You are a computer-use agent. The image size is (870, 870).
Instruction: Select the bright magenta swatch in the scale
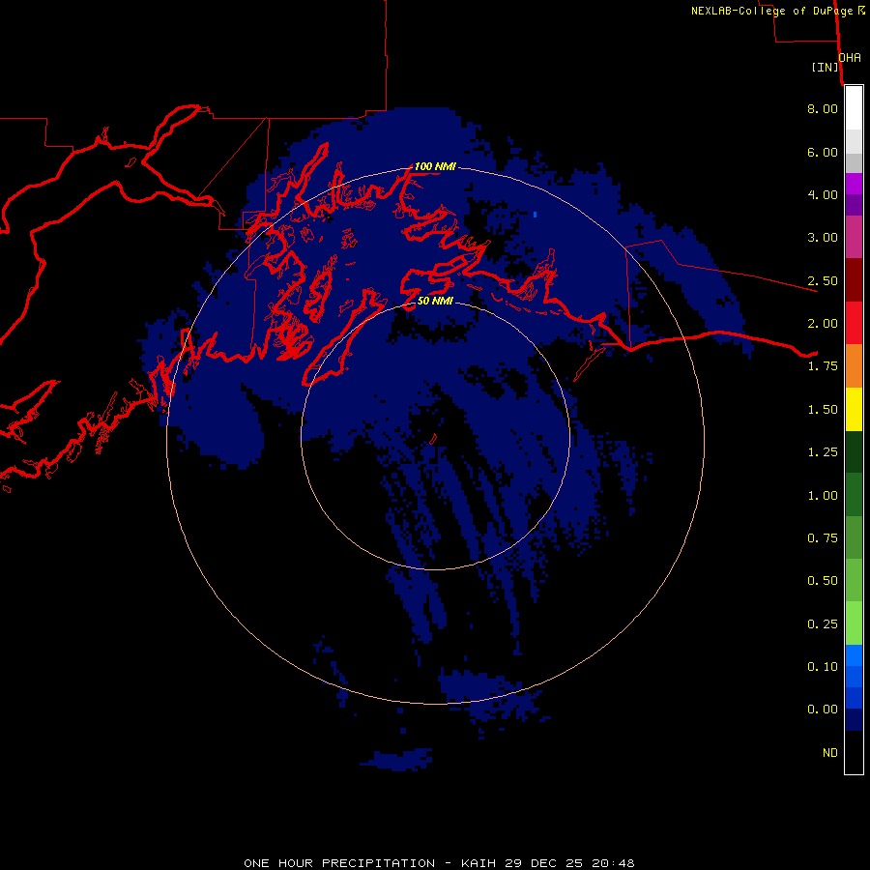coord(854,184)
